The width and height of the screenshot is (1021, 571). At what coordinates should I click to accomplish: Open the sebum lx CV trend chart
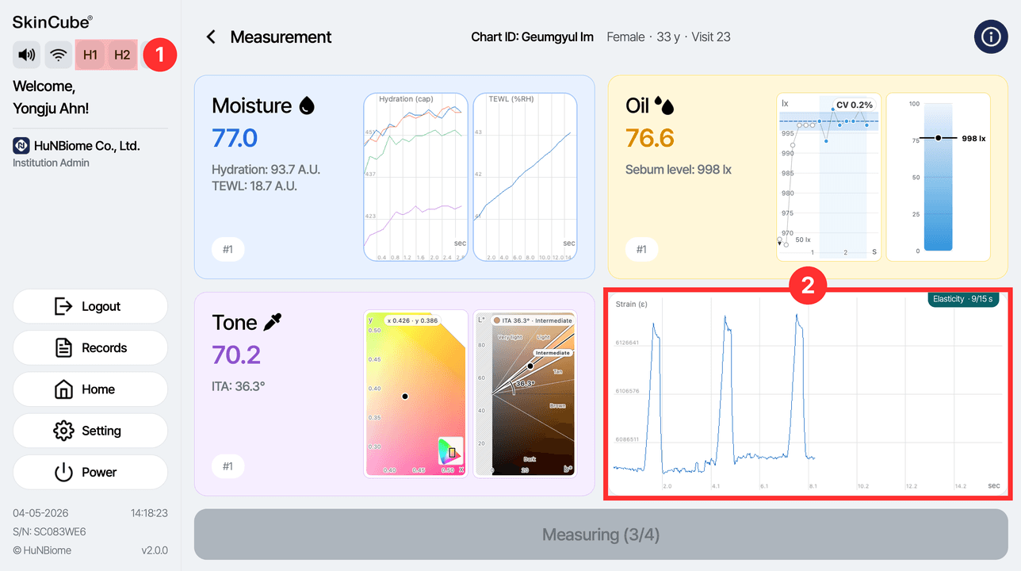(x=828, y=177)
